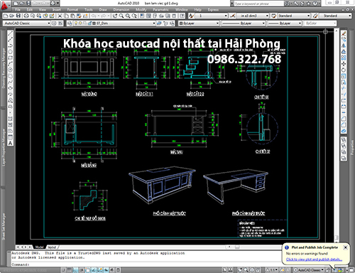355x273 pixels.
Task: Click the Command line prompt
Action: point(146,264)
